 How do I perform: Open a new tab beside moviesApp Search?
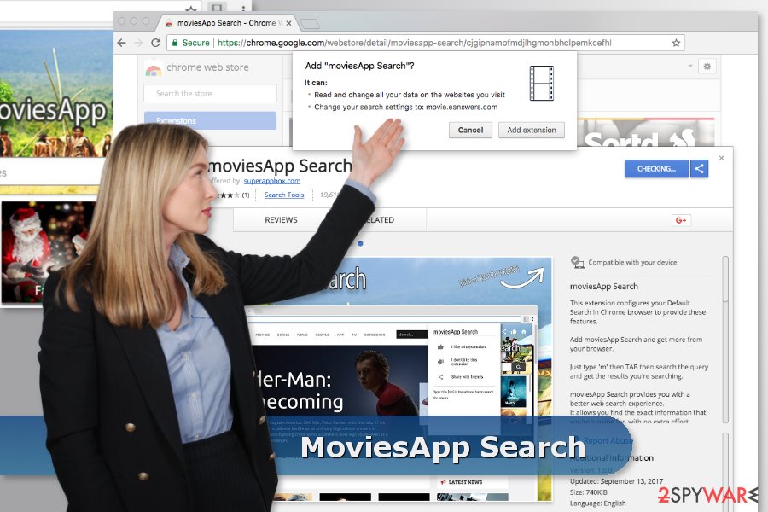tap(309, 24)
